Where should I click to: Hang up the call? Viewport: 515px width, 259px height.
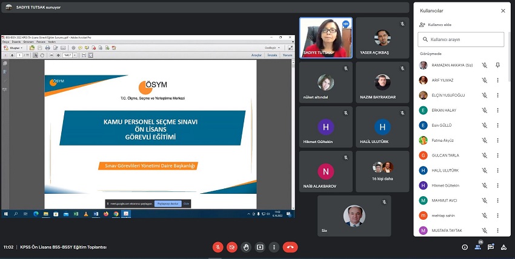click(290, 247)
